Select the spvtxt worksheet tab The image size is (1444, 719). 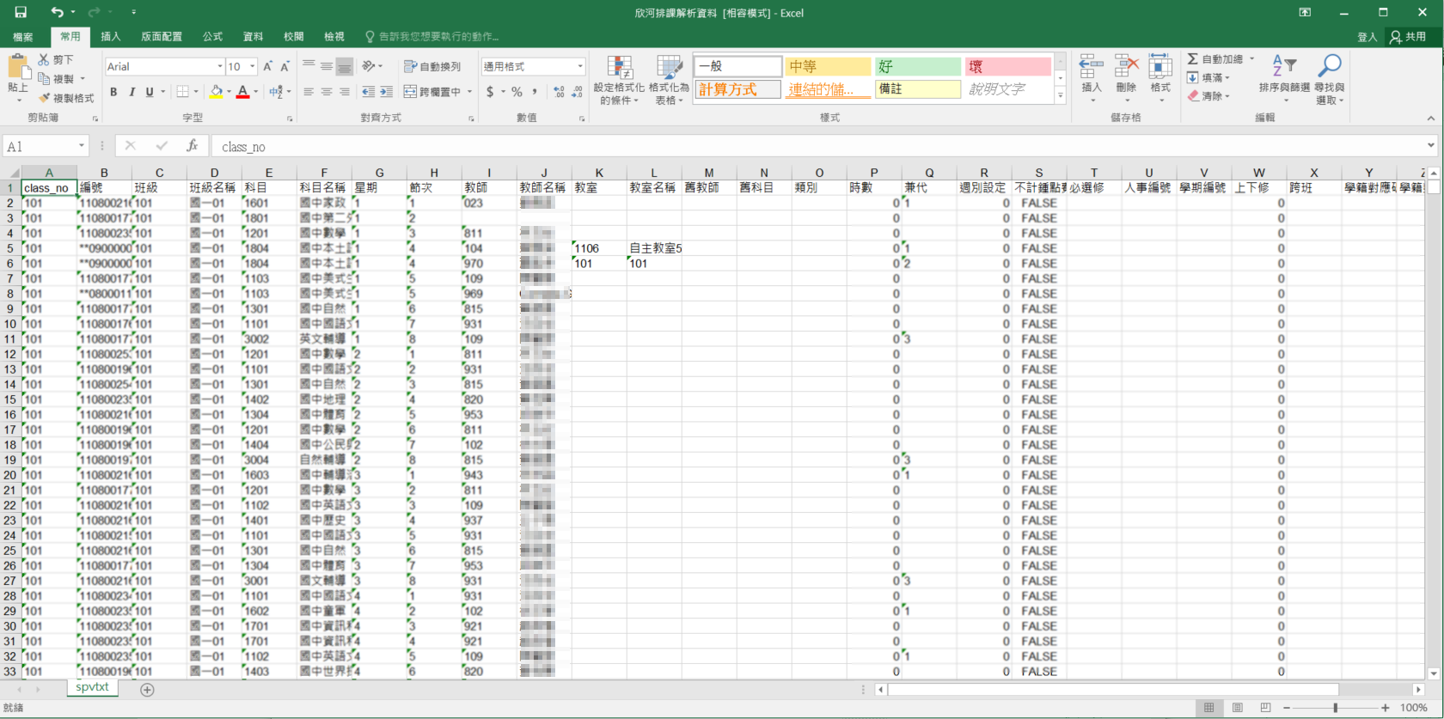92,687
